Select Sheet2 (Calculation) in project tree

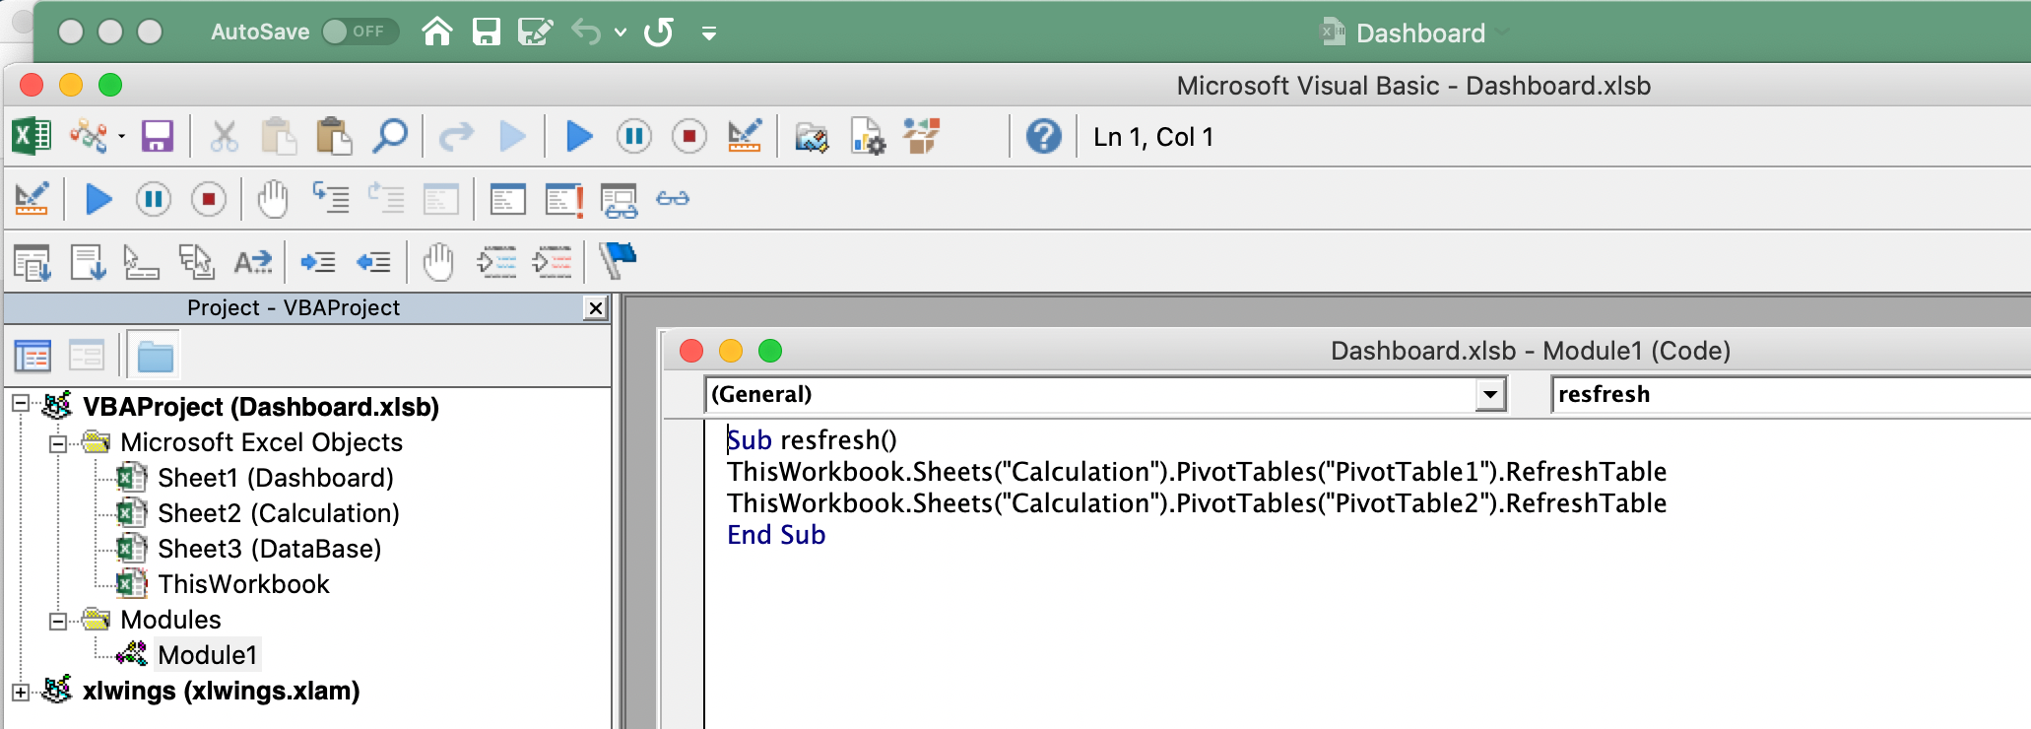click(278, 513)
